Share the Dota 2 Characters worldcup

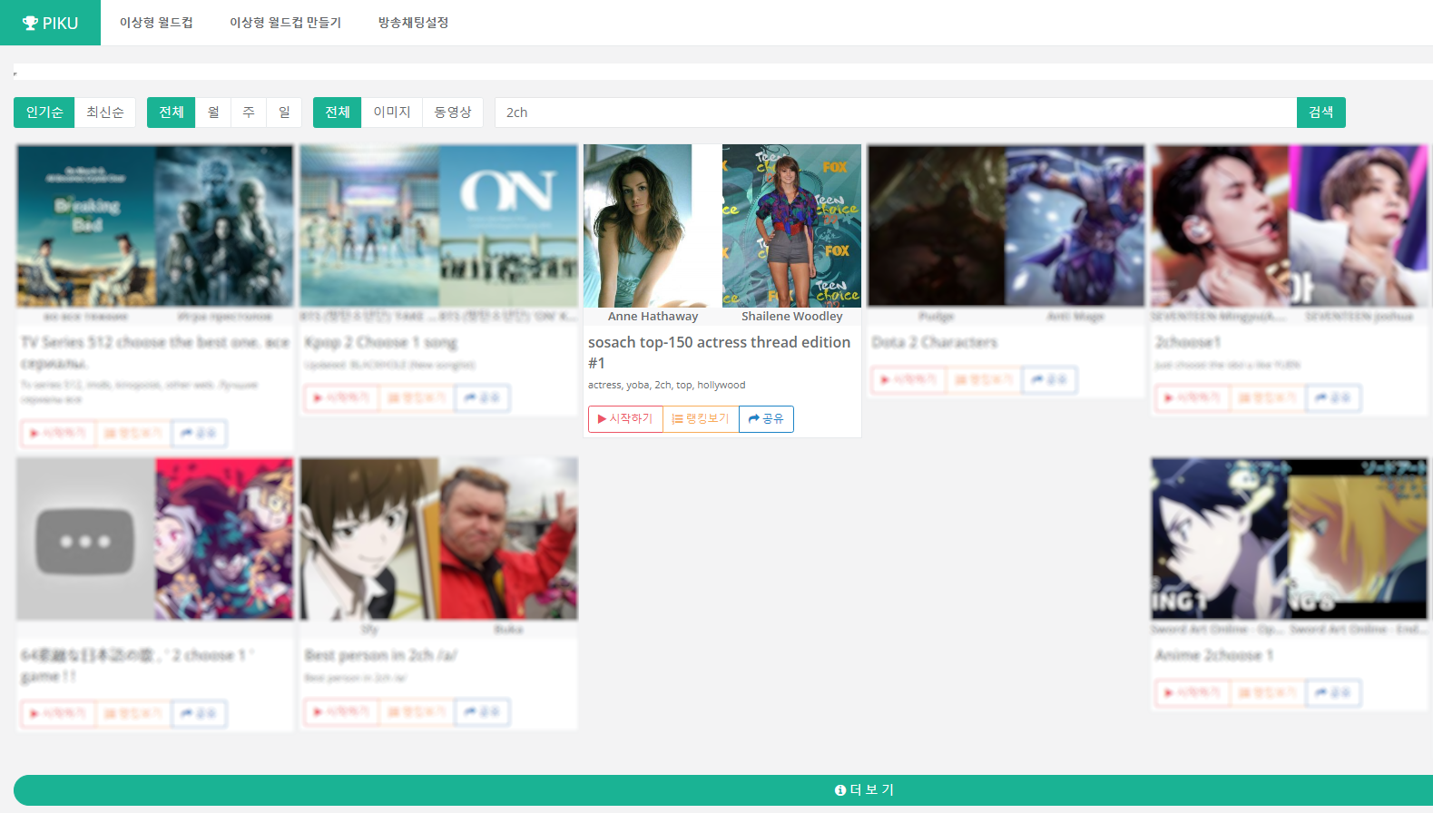click(1050, 380)
